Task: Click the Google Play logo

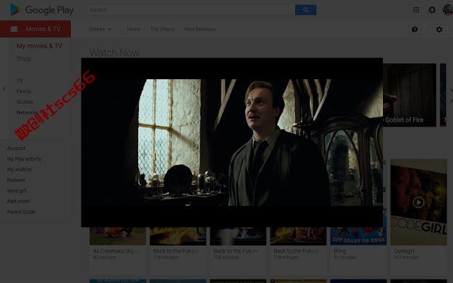Action: click(x=42, y=10)
